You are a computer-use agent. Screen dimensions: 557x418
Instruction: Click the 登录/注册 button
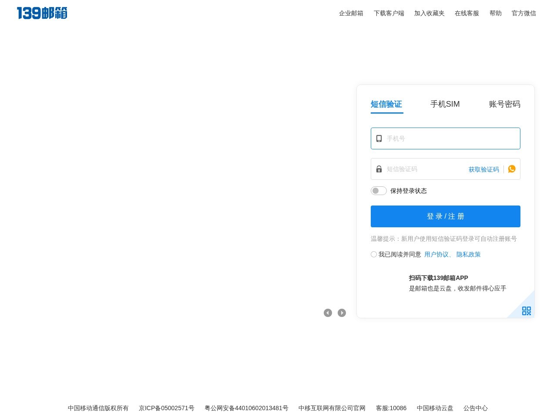coord(446,216)
